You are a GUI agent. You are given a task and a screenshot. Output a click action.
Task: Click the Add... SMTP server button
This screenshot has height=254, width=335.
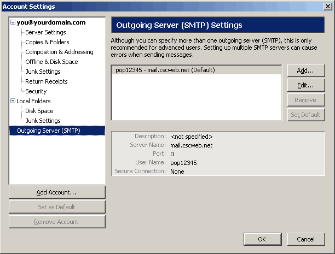(305, 71)
